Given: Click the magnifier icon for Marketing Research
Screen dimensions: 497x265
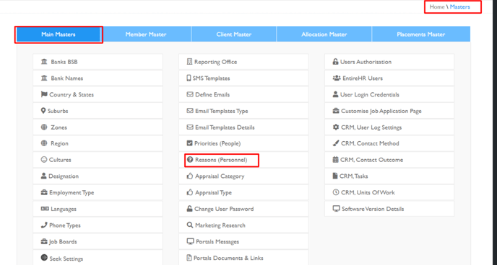Looking at the screenshot, I should (190, 225).
